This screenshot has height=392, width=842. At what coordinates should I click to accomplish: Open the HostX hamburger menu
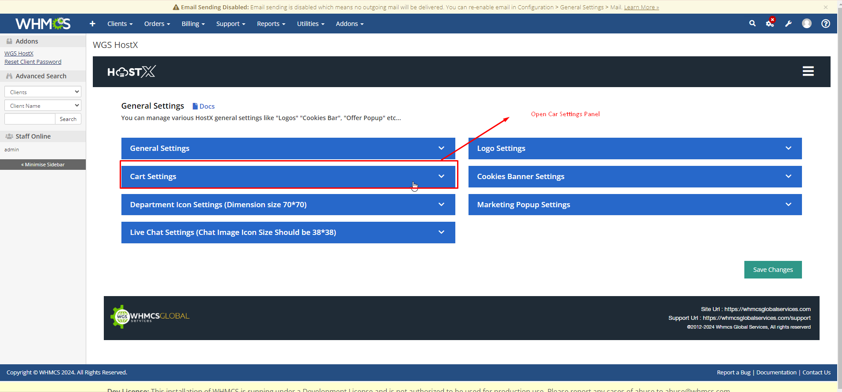coord(808,71)
